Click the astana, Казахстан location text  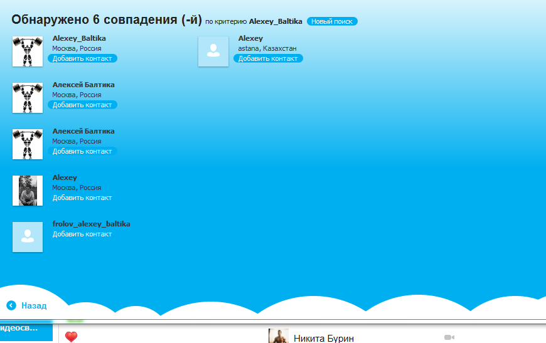click(267, 48)
